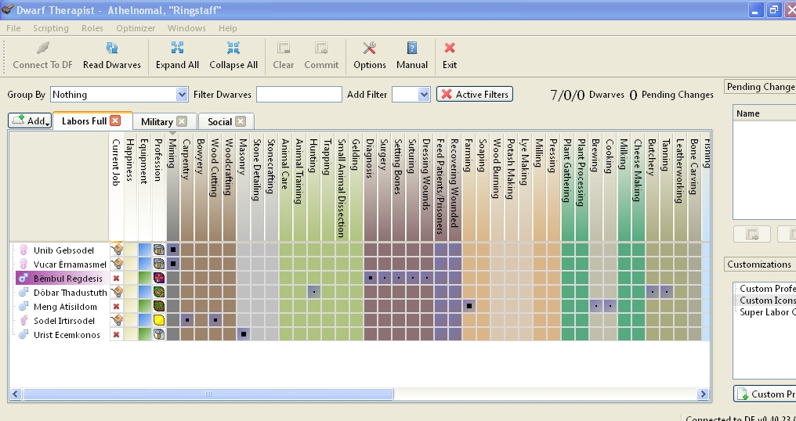Toggle Carpentry labor for Sodel Irtirsodel
Screen dimensions: 796x421
pos(187,321)
